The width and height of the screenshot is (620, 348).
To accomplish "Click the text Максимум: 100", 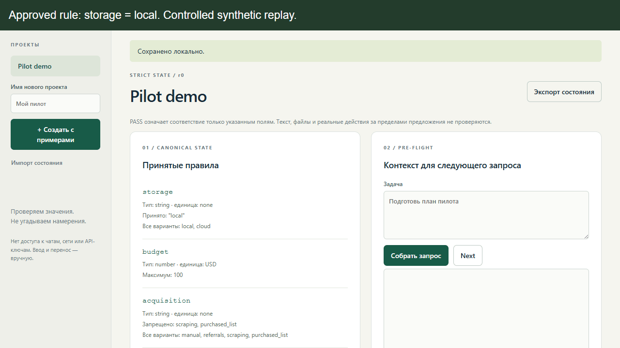I will (x=163, y=275).
